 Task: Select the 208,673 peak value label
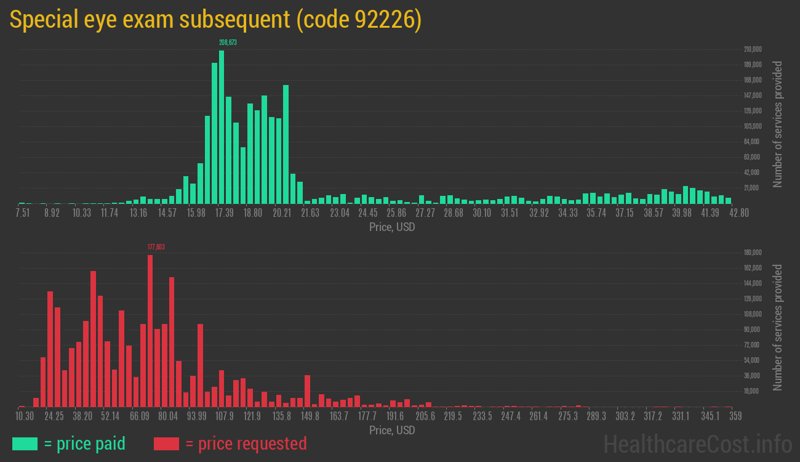pos(228,43)
